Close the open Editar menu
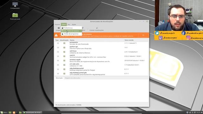This screenshot has width=203, height=114. coord(64,24)
